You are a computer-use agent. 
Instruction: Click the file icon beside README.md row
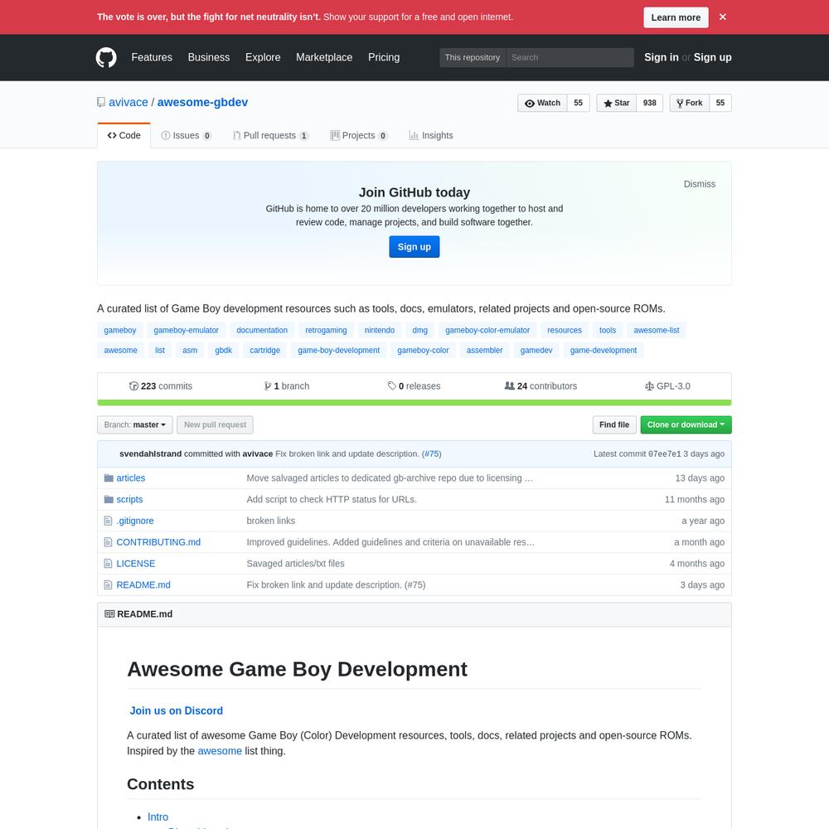click(109, 584)
